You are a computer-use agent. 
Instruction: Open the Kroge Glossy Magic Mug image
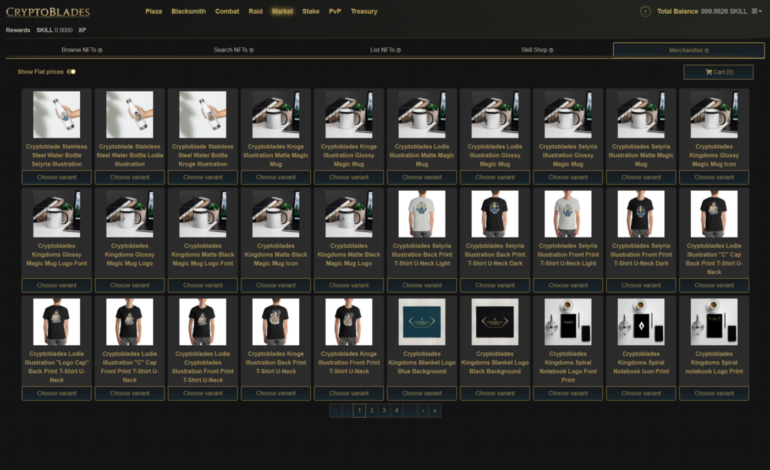349,114
